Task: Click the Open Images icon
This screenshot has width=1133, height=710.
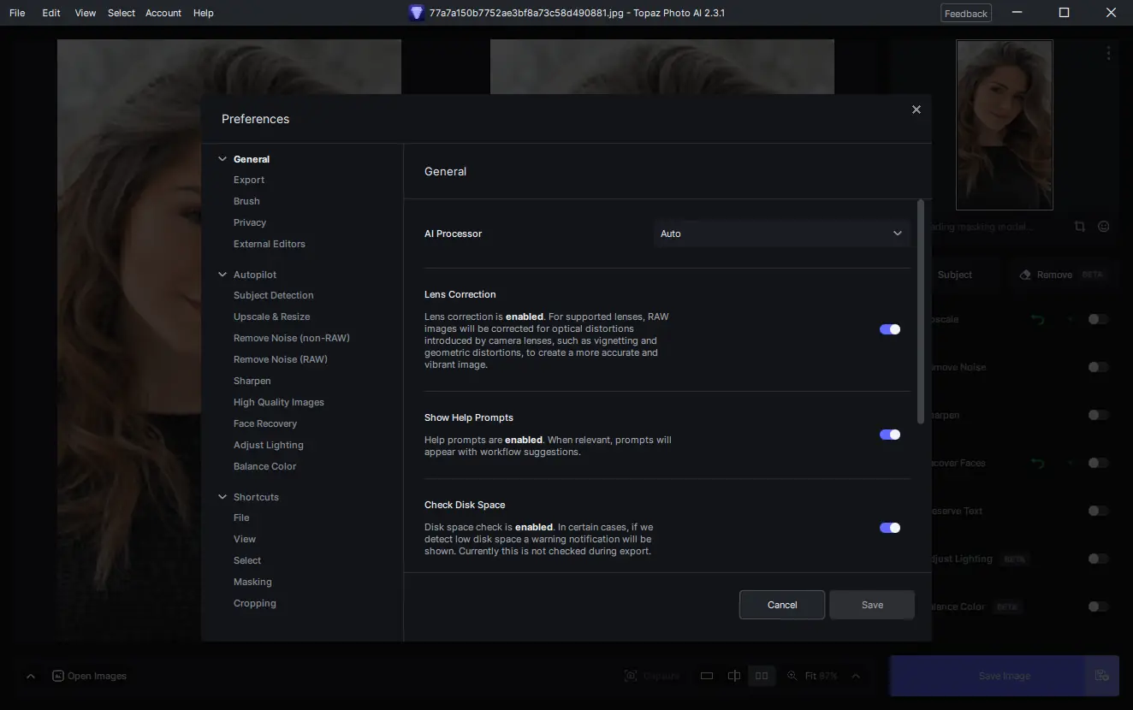Action: 58,676
